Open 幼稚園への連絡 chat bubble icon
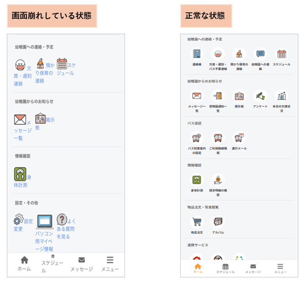The image size is (307, 282). pos(260,54)
